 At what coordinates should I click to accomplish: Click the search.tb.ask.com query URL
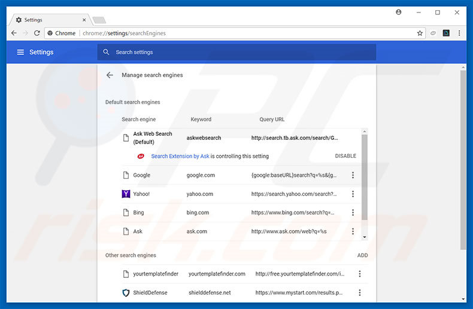point(295,138)
